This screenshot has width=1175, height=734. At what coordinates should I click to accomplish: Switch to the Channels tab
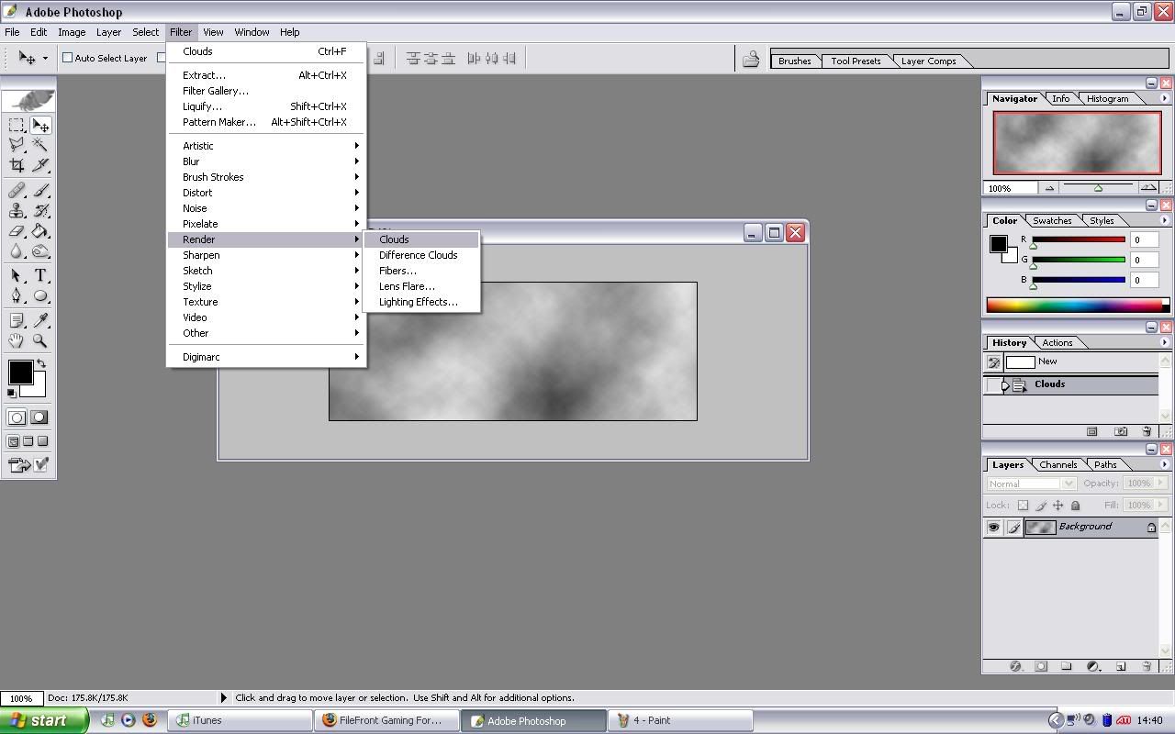pos(1057,464)
